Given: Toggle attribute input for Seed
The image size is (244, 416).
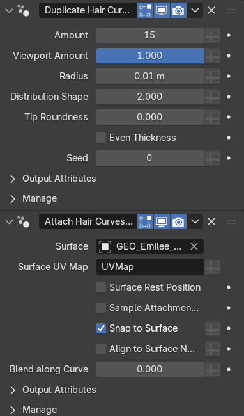Looking at the screenshot, I should point(213,158).
